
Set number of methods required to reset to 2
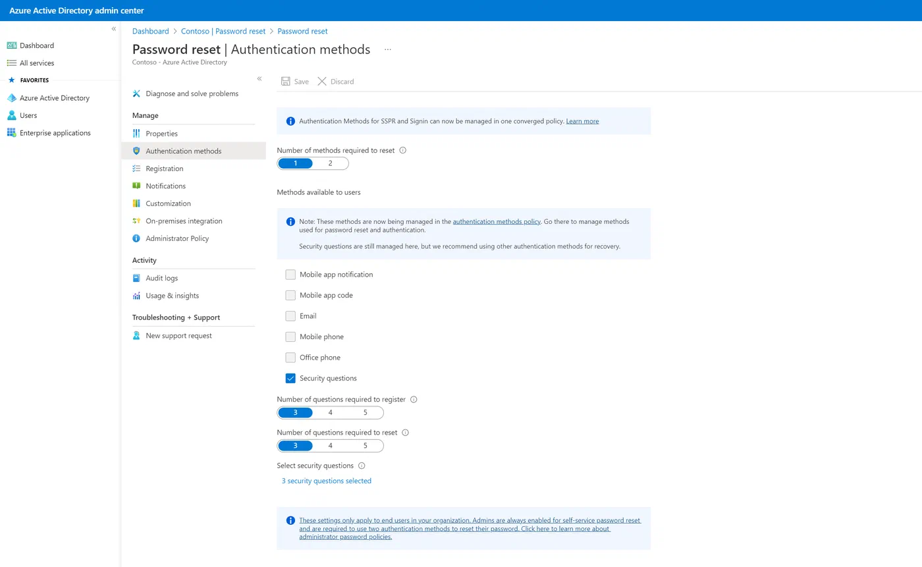point(331,163)
